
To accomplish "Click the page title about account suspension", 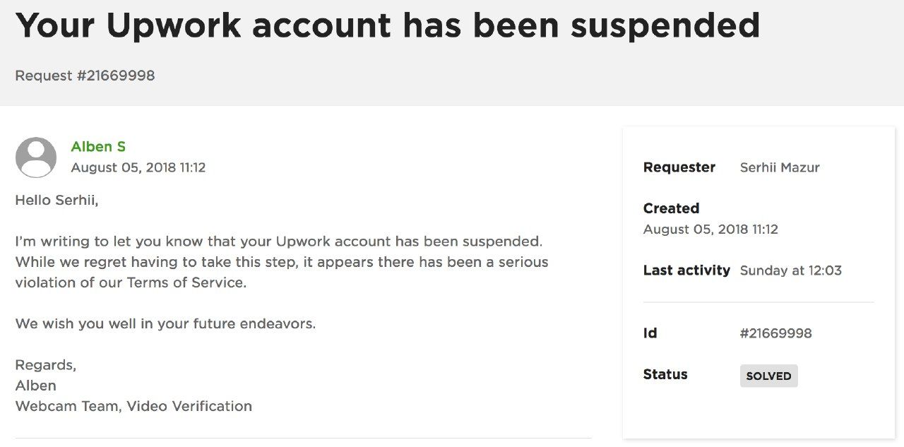I will click(x=388, y=25).
